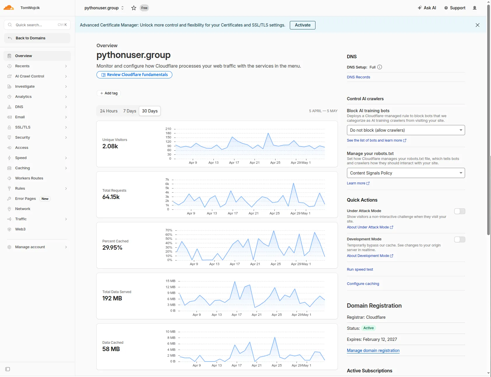Click the Recents clock icon
The height and width of the screenshot is (377, 491).
coord(9,66)
